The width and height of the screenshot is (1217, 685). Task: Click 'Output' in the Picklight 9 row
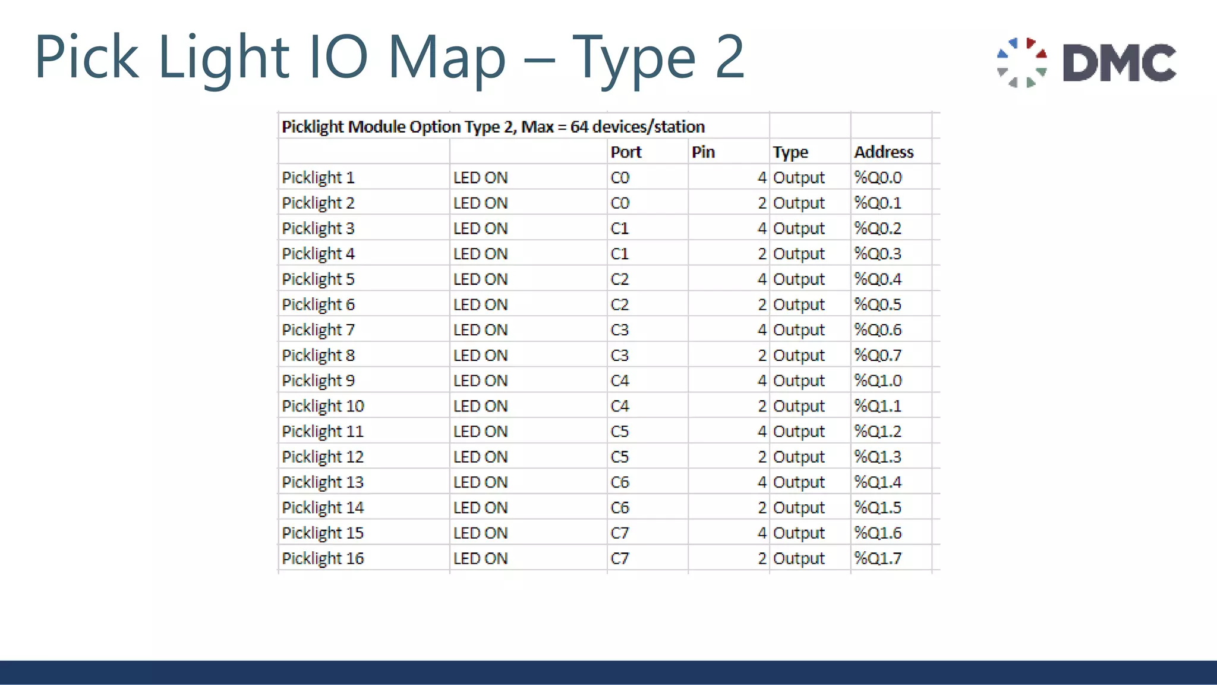pos(799,381)
